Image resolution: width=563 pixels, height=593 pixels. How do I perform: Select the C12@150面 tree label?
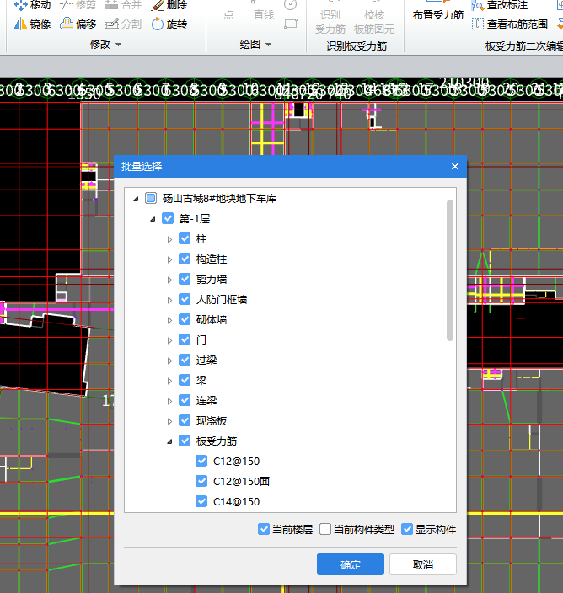point(241,482)
